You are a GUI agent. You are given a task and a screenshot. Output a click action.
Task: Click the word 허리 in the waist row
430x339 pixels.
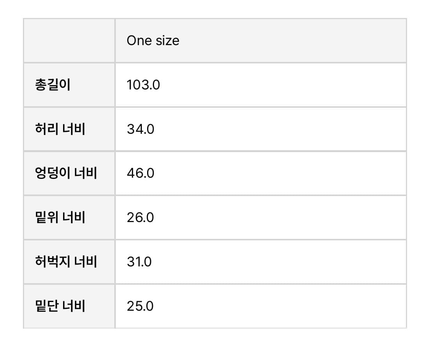pyautogui.click(x=46, y=129)
